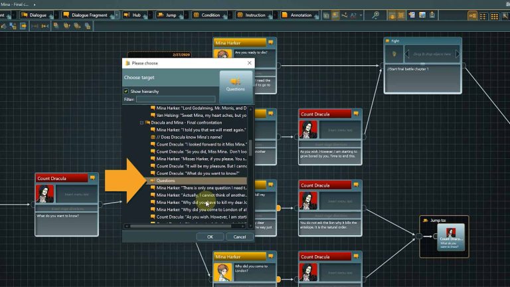Image resolution: width=510 pixels, height=287 pixels.
Task: Select 'Mina Harker: Misses Harker, if you please' row
Action: [x=198, y=159]
